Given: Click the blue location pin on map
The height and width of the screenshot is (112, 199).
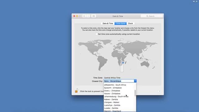Looking at the screenshot, I should (x=123, y=63).
